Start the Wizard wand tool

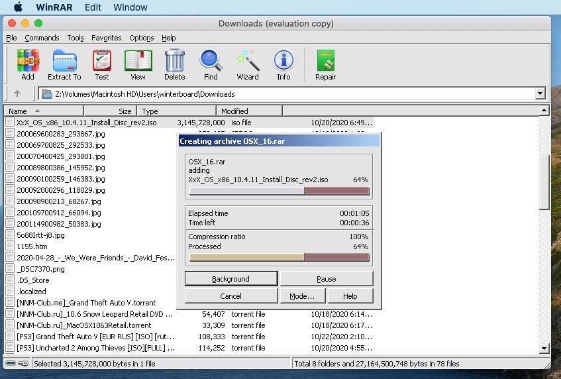248,64
